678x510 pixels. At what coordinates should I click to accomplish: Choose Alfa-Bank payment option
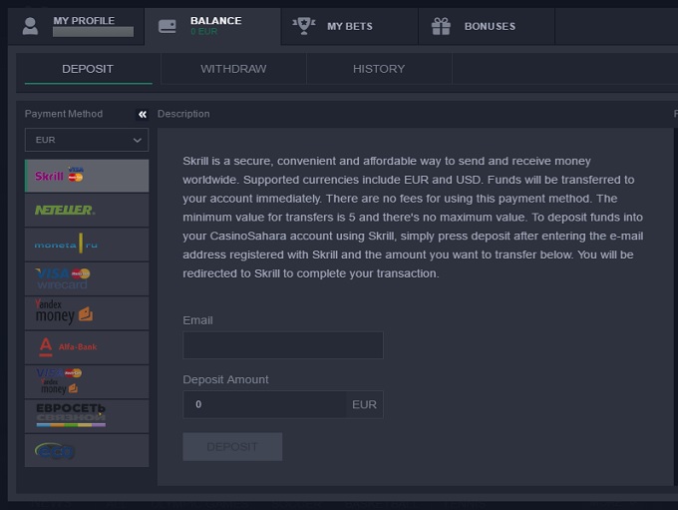(x=86, y=347)
